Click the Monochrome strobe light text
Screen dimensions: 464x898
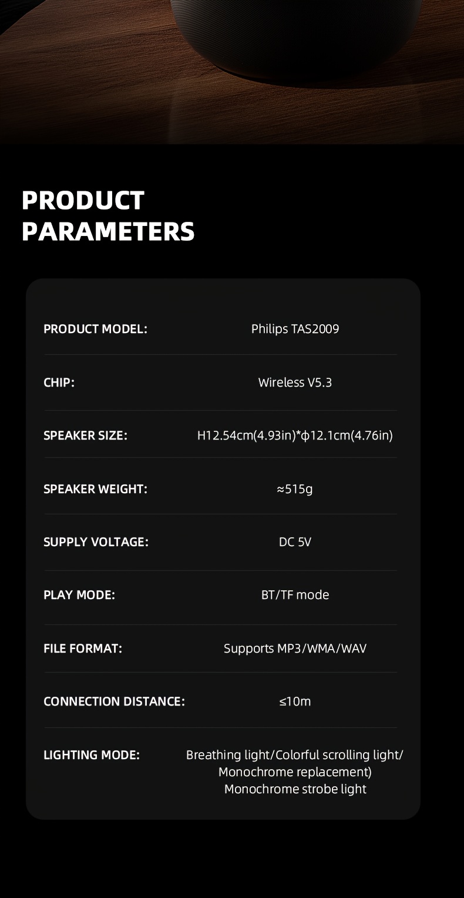pyautogui.click(x=295, y=789)
